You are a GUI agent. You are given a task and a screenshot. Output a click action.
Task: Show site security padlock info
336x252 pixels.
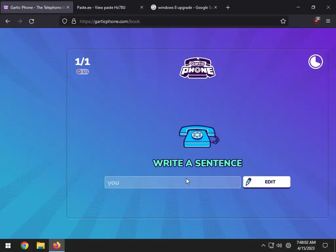coord(74,21)
